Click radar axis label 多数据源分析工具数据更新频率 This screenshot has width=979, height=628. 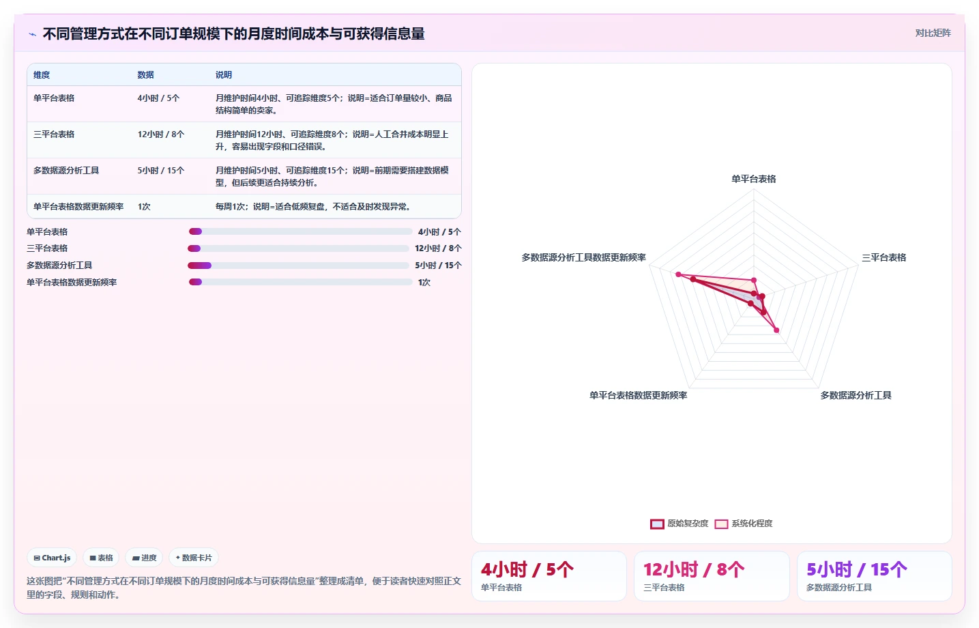coord(584,257)
